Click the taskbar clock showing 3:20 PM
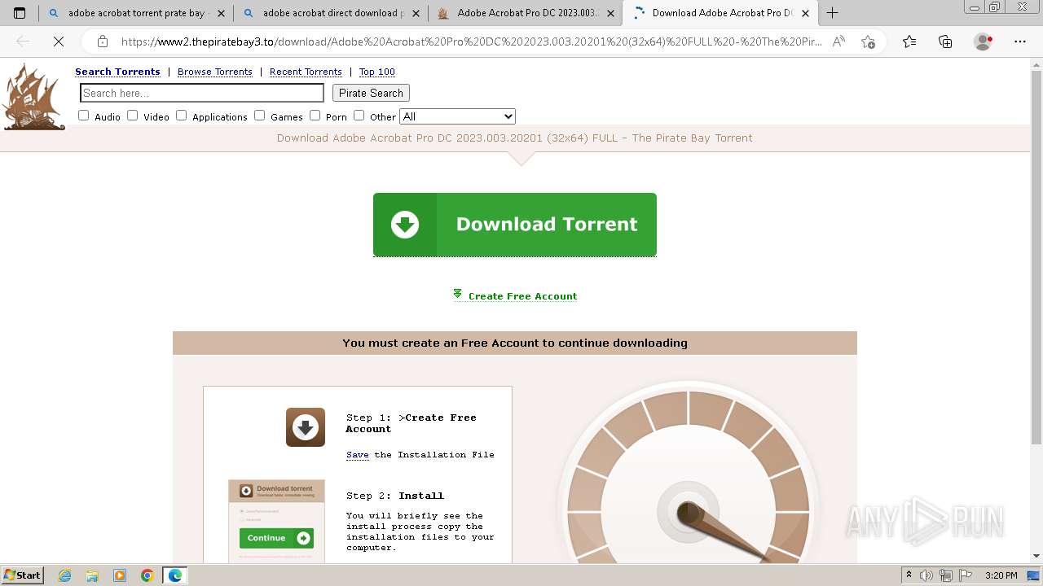 click(x=1001, y=575)
